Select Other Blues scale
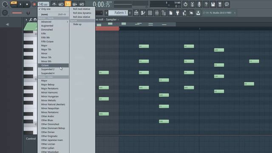 click(53, 120)
